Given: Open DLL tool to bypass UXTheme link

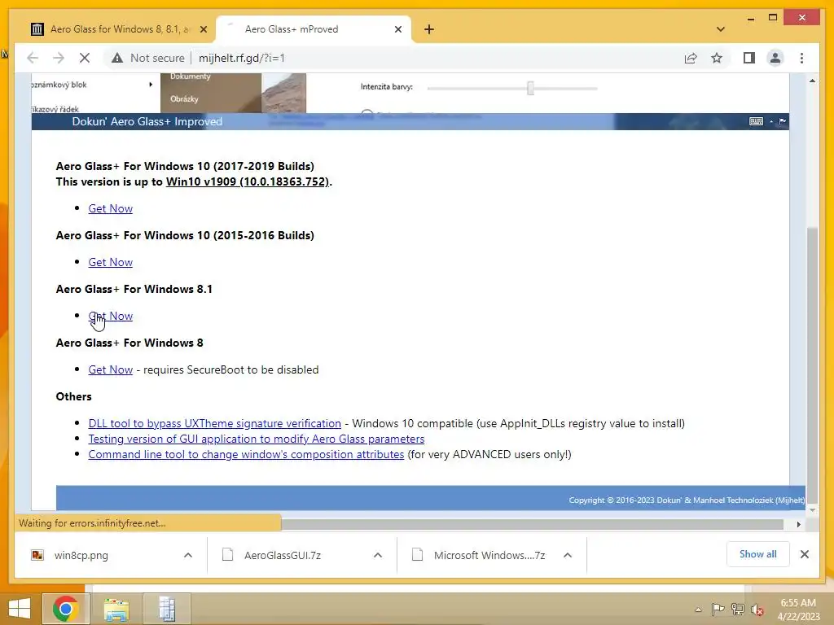Looking at the screenshot, I should (x=214, y=423).
